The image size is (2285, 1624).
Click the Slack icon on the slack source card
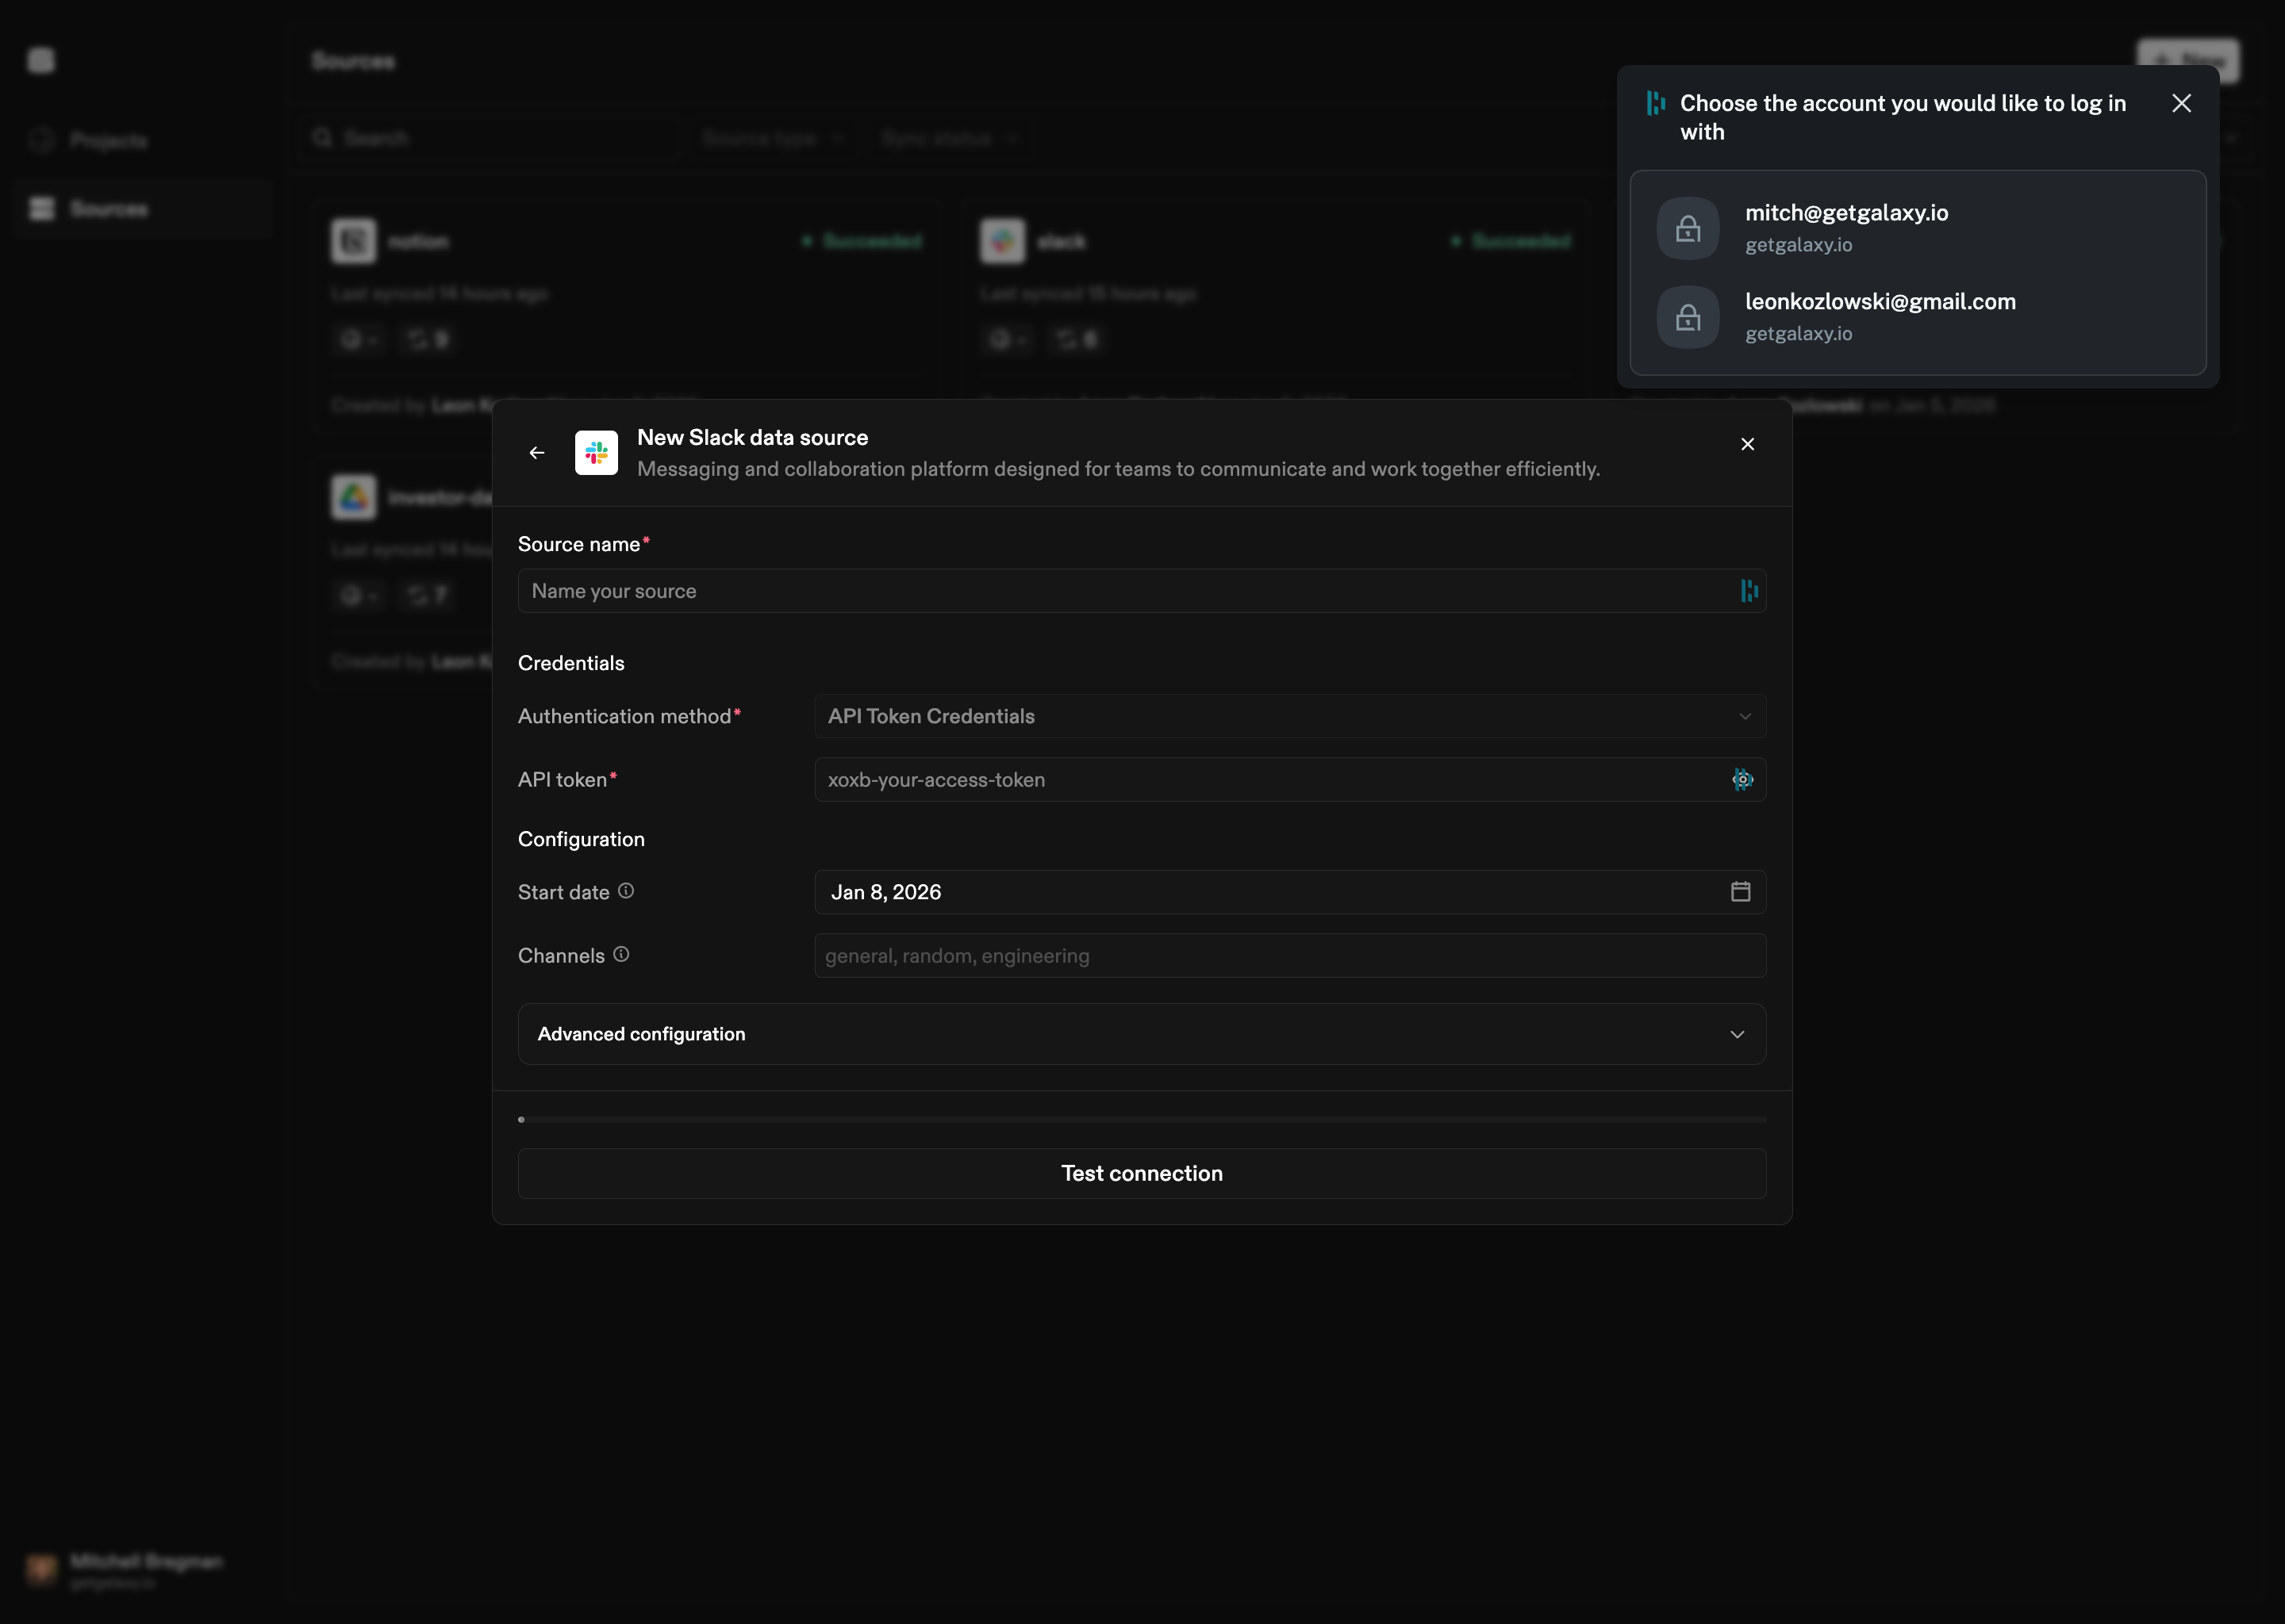pos(1002,240)
